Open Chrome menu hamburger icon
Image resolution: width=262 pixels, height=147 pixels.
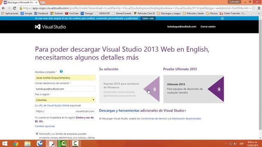point(259,8)
